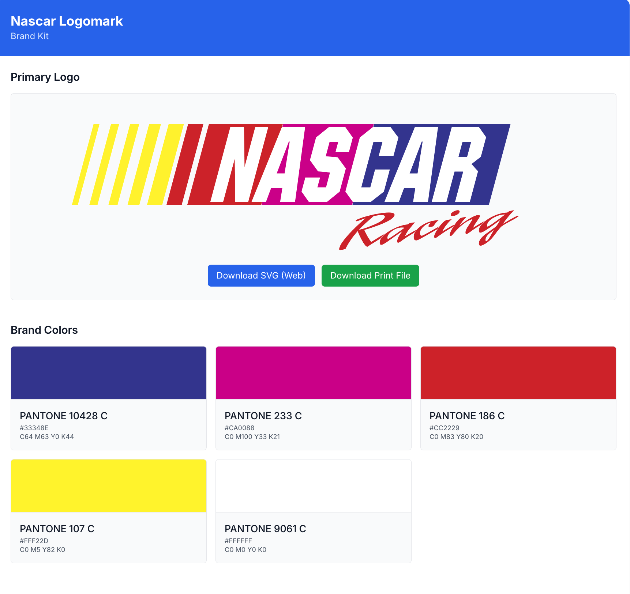Click the PANTONE 9061 C label
The width and height of the screenshot is (630, 594).
pyautogui.click(x=265, y=529)
